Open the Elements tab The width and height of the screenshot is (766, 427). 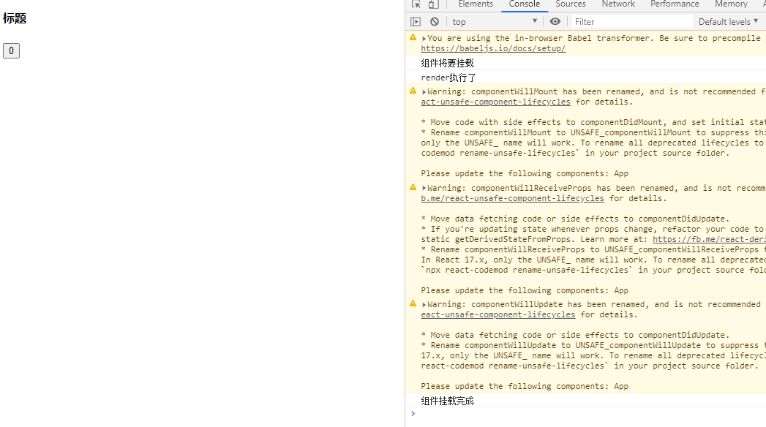coord(476,4)
